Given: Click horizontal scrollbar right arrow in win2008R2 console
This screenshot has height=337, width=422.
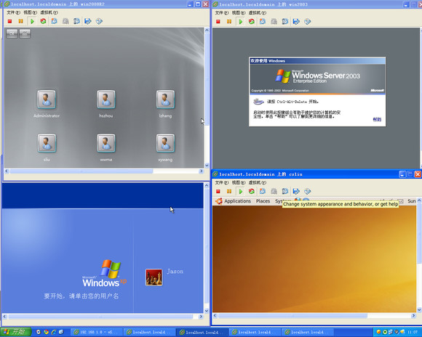Looking at the screenshot, I should click(x=201, y=171).
